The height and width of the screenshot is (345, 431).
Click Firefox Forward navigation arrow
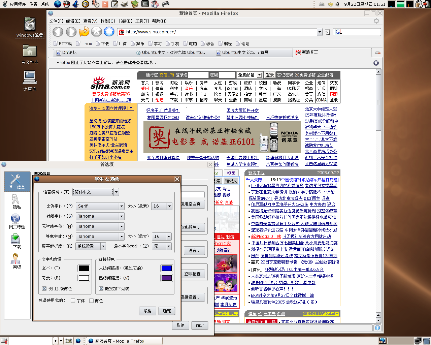click(71, 32)
